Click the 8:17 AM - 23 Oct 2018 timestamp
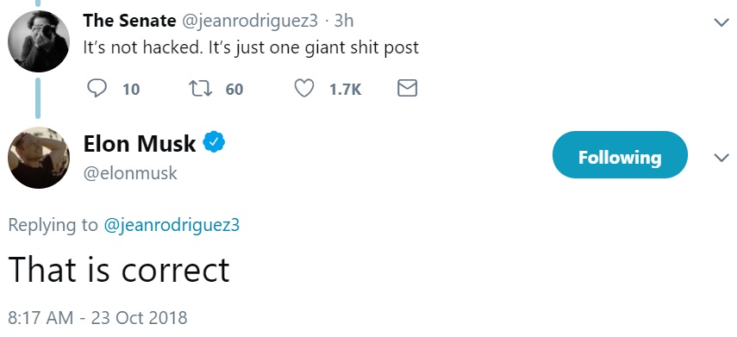The height and width of the screenshot is (337, 737). click(97, 318)
